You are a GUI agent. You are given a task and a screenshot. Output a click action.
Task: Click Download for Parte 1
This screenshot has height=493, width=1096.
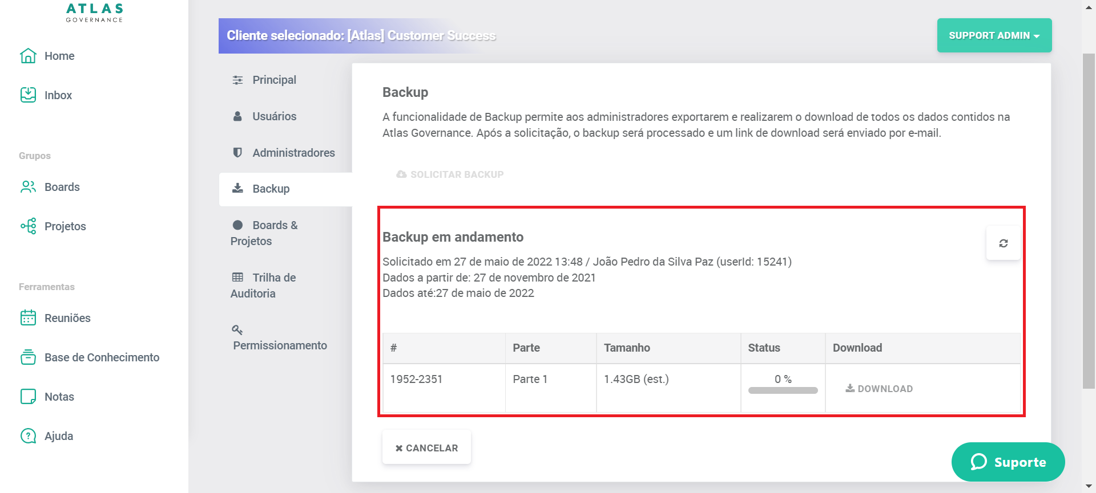click(879, 389)
